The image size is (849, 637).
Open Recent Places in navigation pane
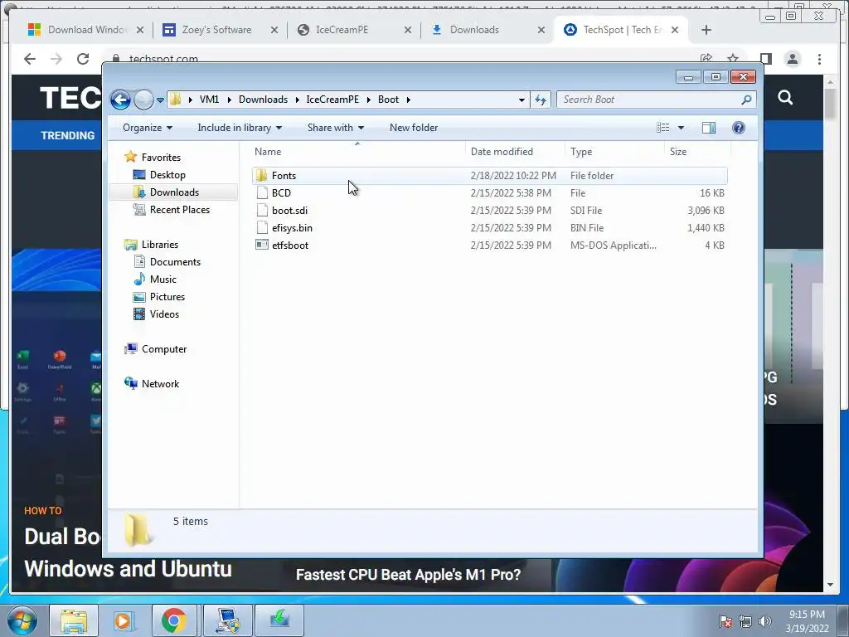(179, 210)
